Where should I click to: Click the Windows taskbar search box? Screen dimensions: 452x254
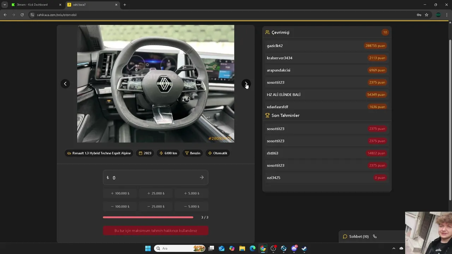pos(179,248)
